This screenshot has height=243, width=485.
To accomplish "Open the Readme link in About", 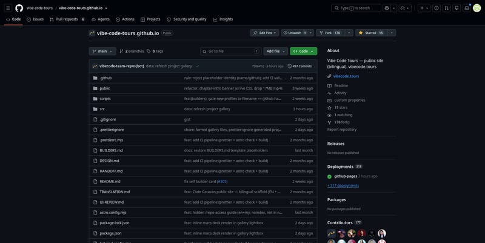I will (341, 85).
